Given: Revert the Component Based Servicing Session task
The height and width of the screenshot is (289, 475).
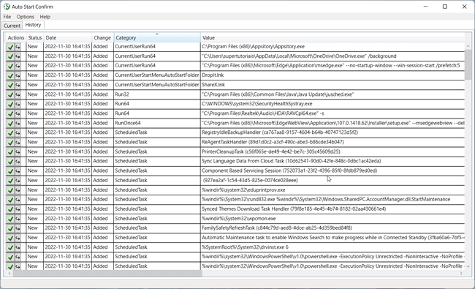Looking at the screenshot, I should click(18, 171).
